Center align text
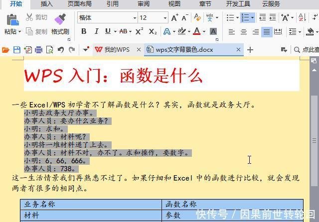 [244, 32]
